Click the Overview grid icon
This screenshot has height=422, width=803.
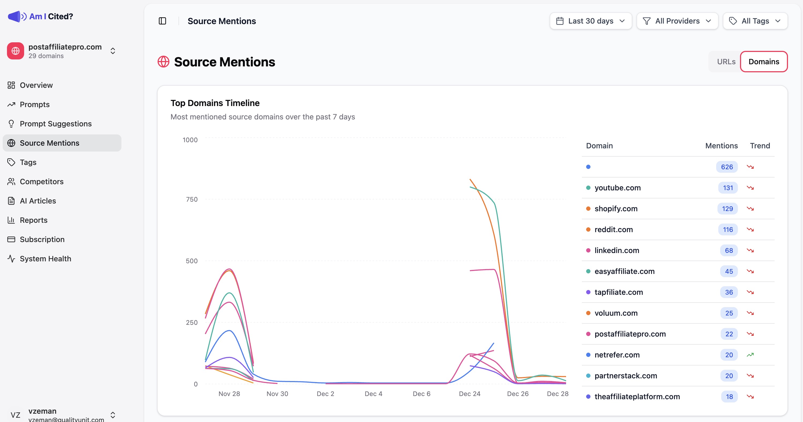point(11,85)
